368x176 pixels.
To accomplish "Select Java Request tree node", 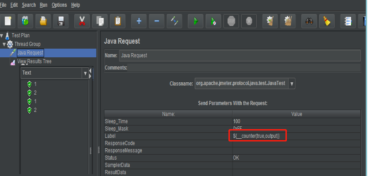I will pyautogui.click(x=30, y=53).
